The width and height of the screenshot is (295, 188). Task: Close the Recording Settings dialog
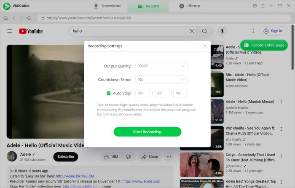coord(205,46)
